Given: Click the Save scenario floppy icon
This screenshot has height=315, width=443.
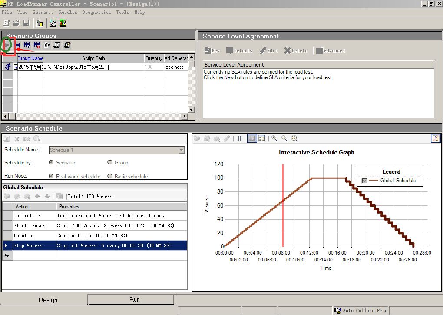Looking at the screenshot, I should pyautogui.click(x=26, y=23).
